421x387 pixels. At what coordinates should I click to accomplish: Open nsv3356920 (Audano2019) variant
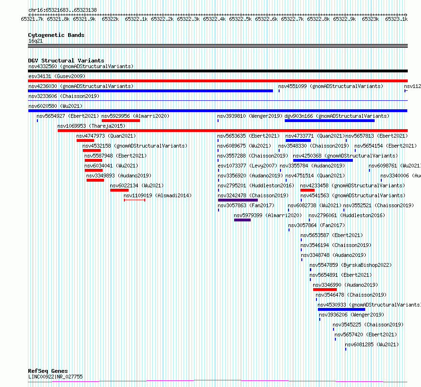click(250, 176)
